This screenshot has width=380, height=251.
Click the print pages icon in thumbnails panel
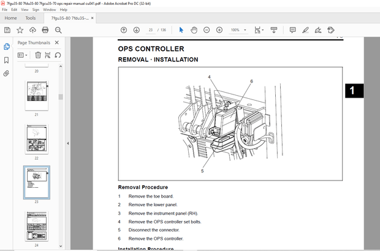point(48,55)
